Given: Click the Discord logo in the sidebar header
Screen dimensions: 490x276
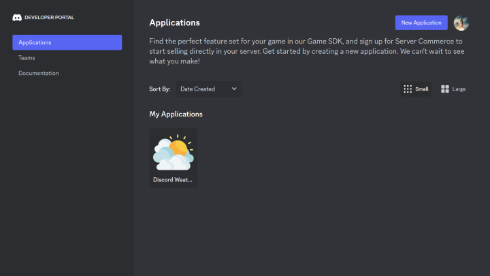Looking at the screenshot, I should 17,18.
